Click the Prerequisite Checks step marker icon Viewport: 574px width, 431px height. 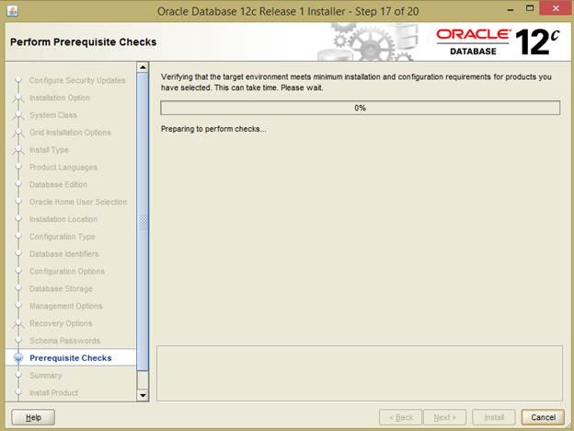click(x=18, y=358)
